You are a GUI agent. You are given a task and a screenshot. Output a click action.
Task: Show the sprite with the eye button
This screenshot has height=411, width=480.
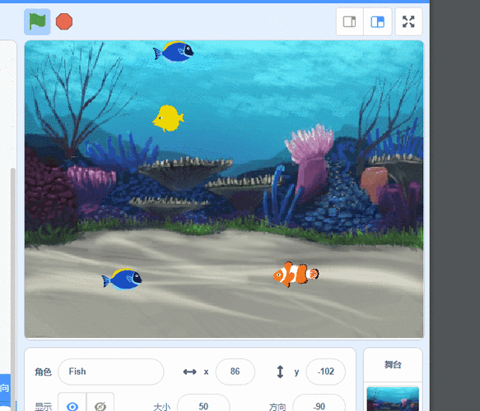click(x=72, y=403)
